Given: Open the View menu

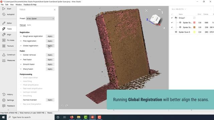Looking at the screenshot, I should pyautogui.click(x=12, y=4).
